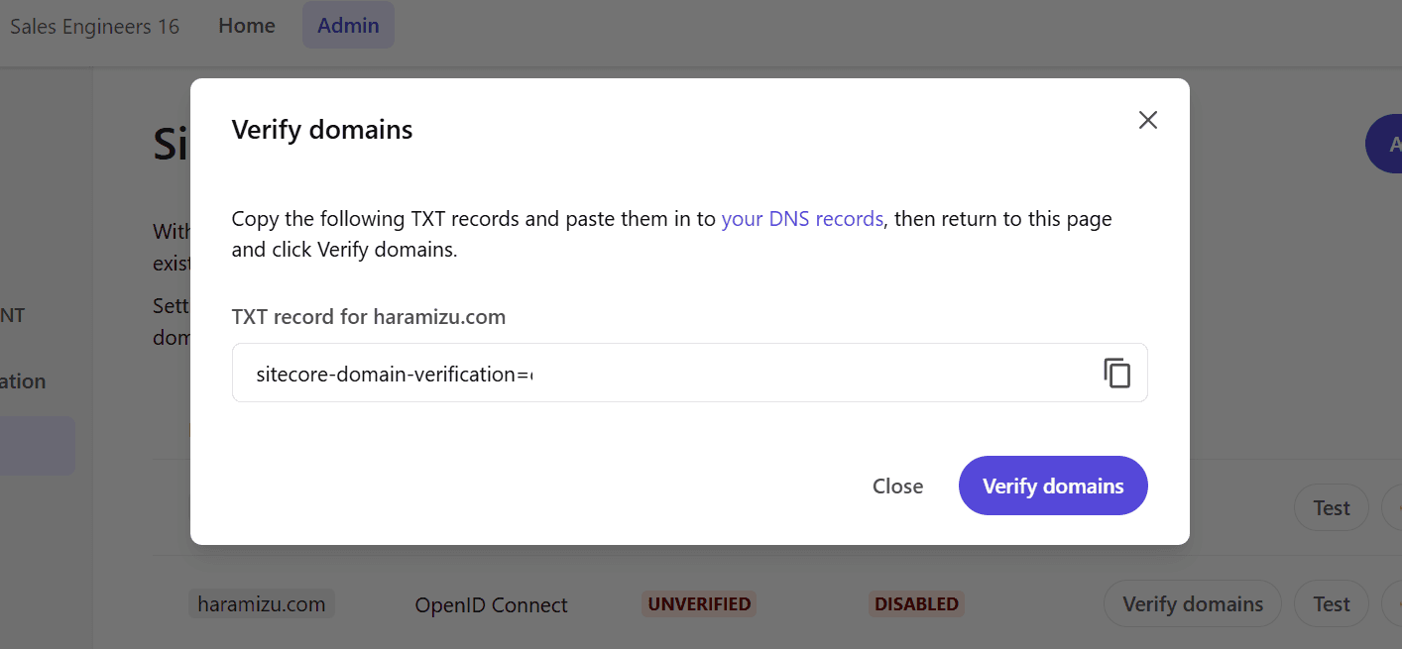Click the Test button in the upper table row
Viewport: 1402px width, 649px height.
[1332, 507]
